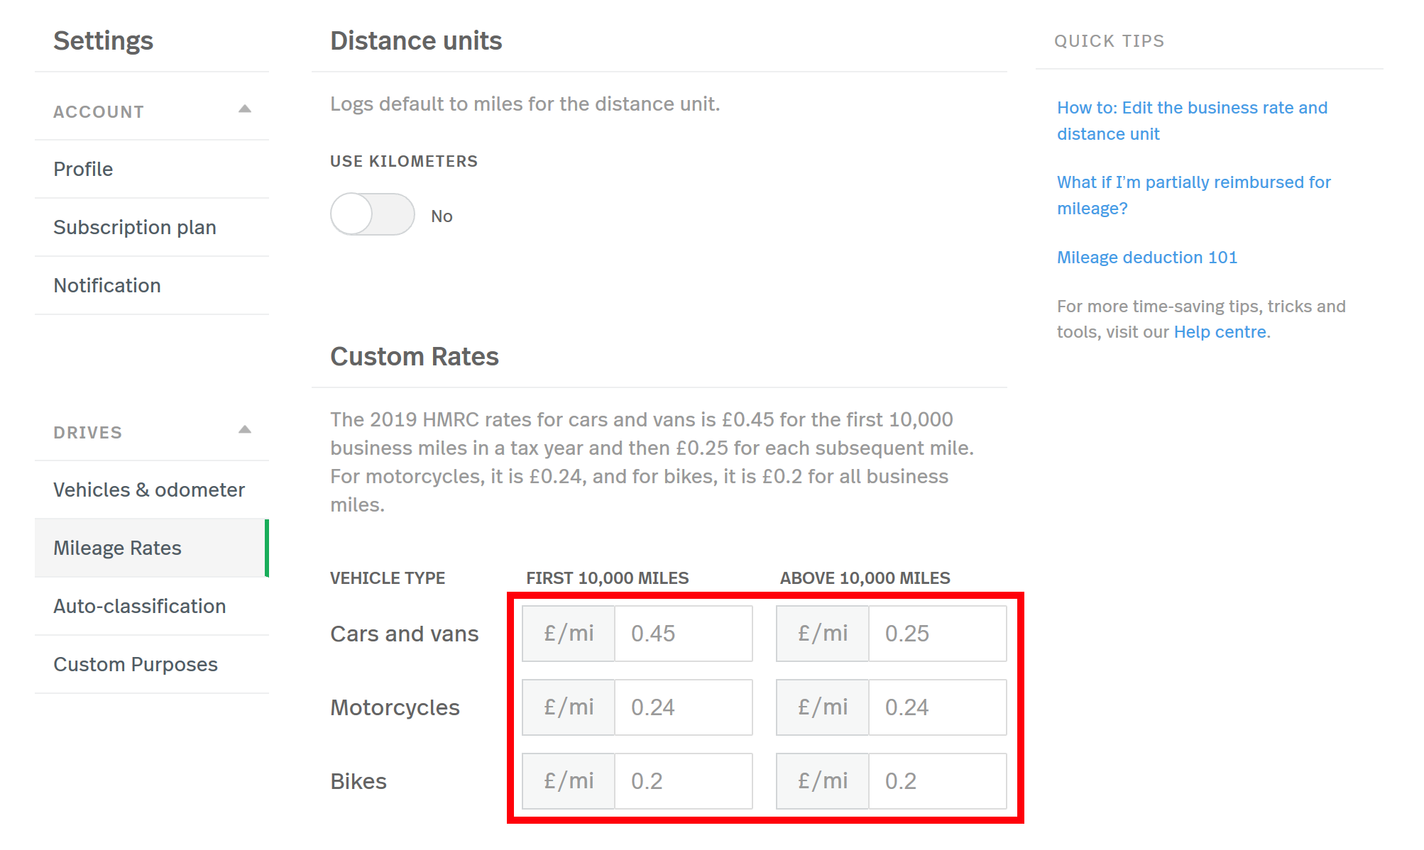Click the VEHICLE TYPE column header
1424x850 pixels.
point(388,578)
